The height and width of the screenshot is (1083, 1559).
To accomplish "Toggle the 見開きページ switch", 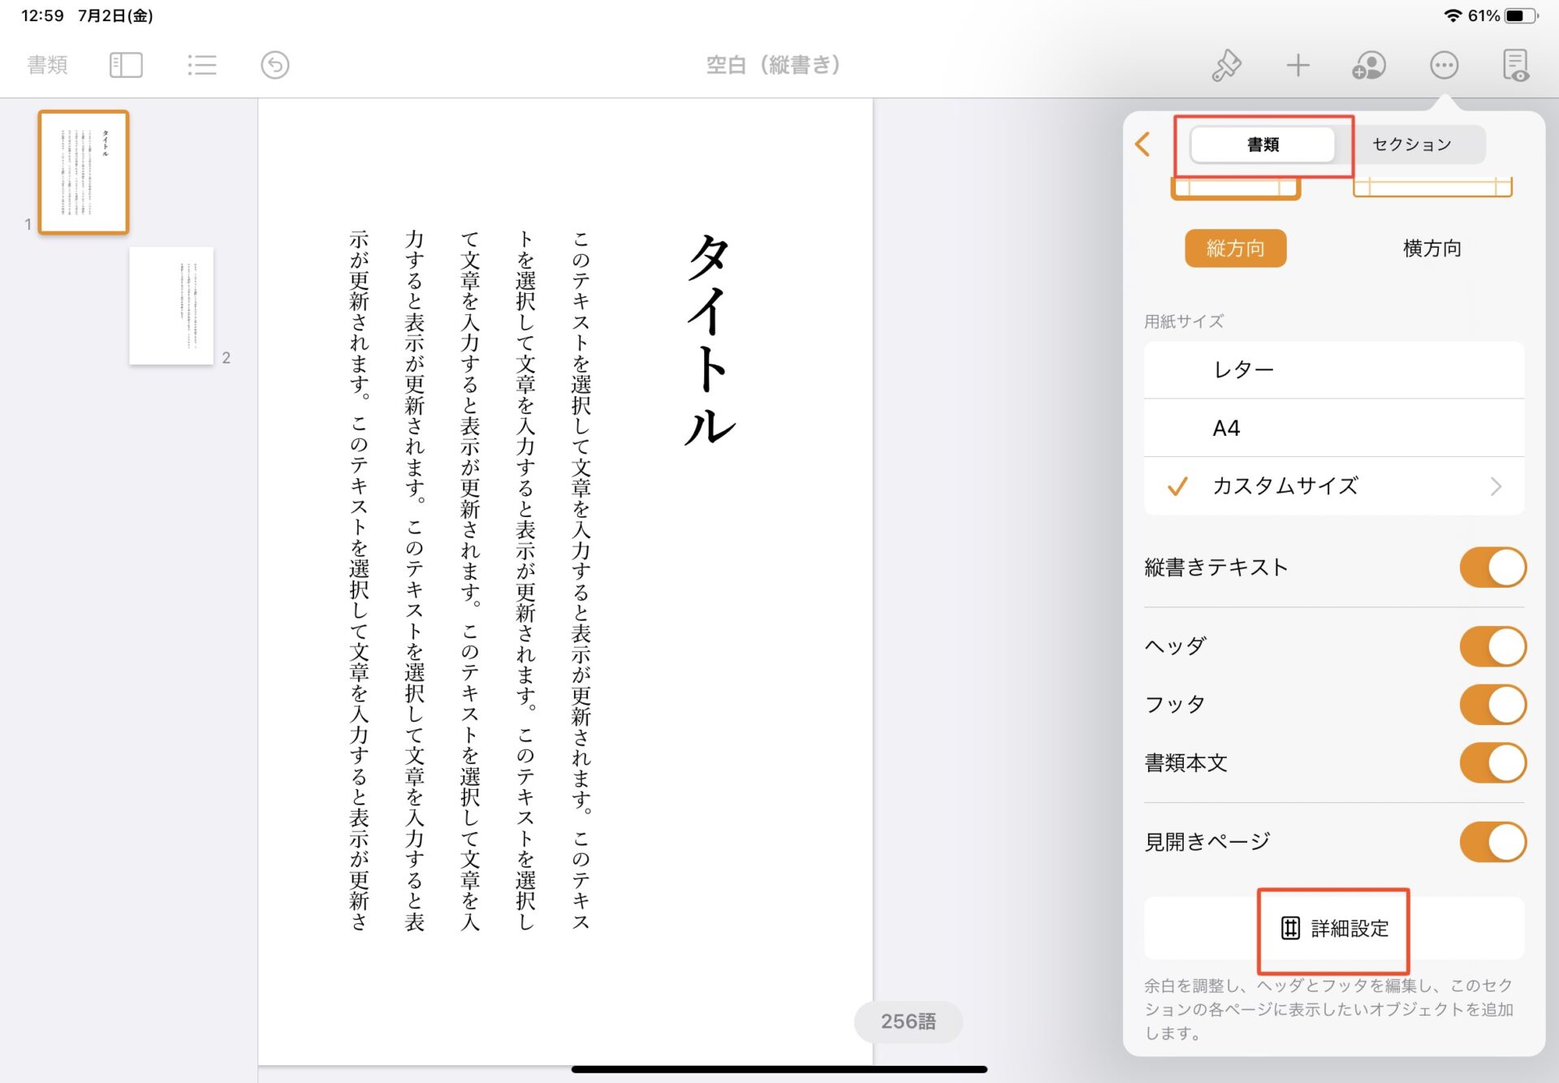I will (1492, 842).
